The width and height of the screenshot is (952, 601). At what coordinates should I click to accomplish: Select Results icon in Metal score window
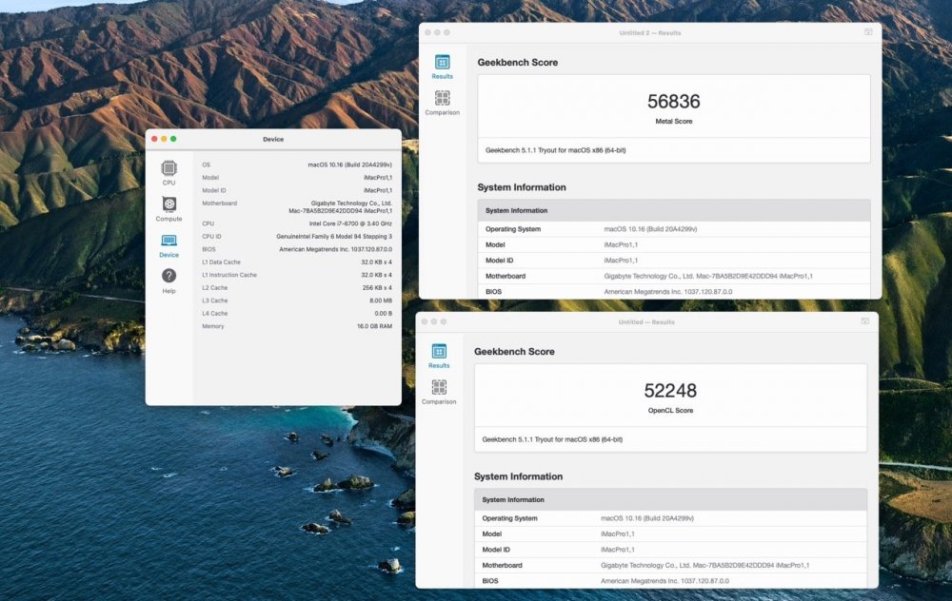click(442, 67)
